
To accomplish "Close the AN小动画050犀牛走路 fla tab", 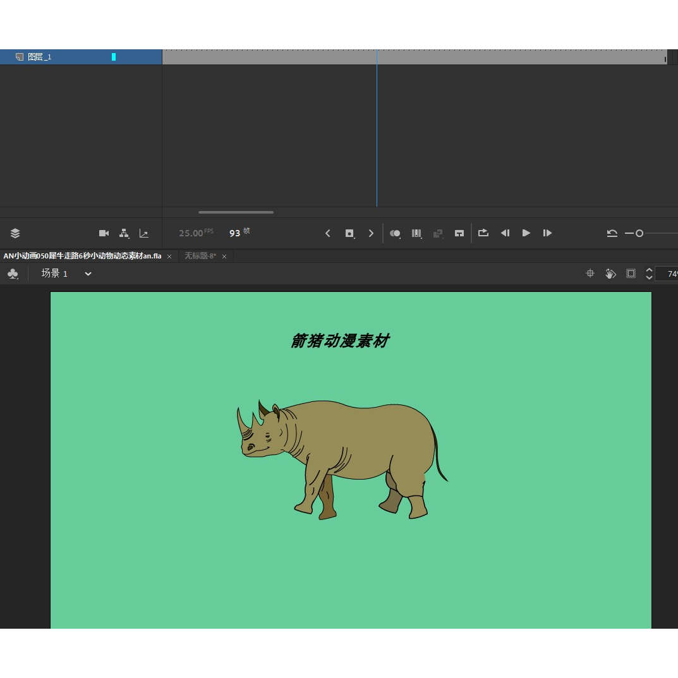I will click(169, 257).
